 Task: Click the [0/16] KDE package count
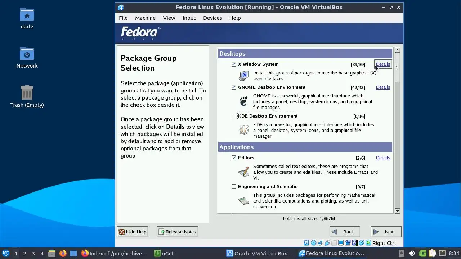coord(359,116)
